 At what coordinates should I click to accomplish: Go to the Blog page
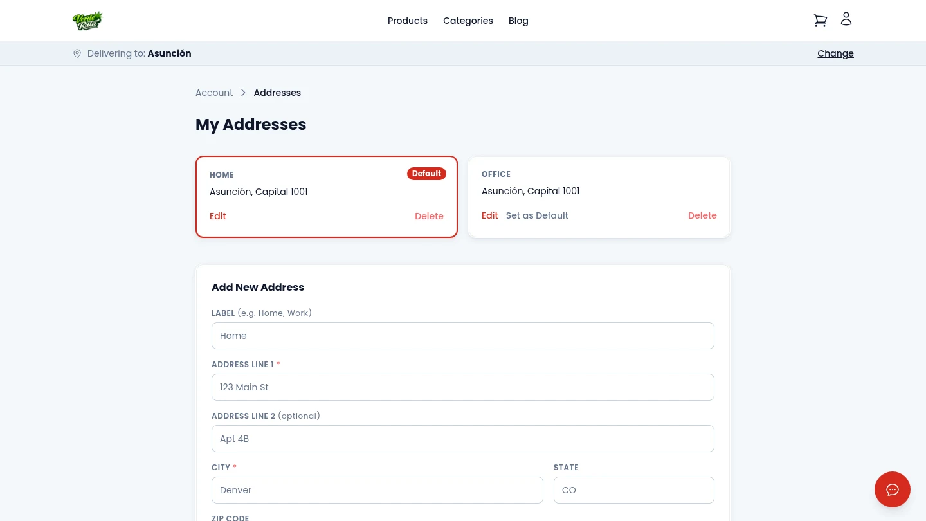[x=518, y=21]
